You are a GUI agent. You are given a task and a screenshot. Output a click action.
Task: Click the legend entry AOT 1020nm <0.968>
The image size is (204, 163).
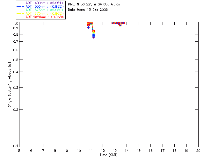(x=40, y=17)
